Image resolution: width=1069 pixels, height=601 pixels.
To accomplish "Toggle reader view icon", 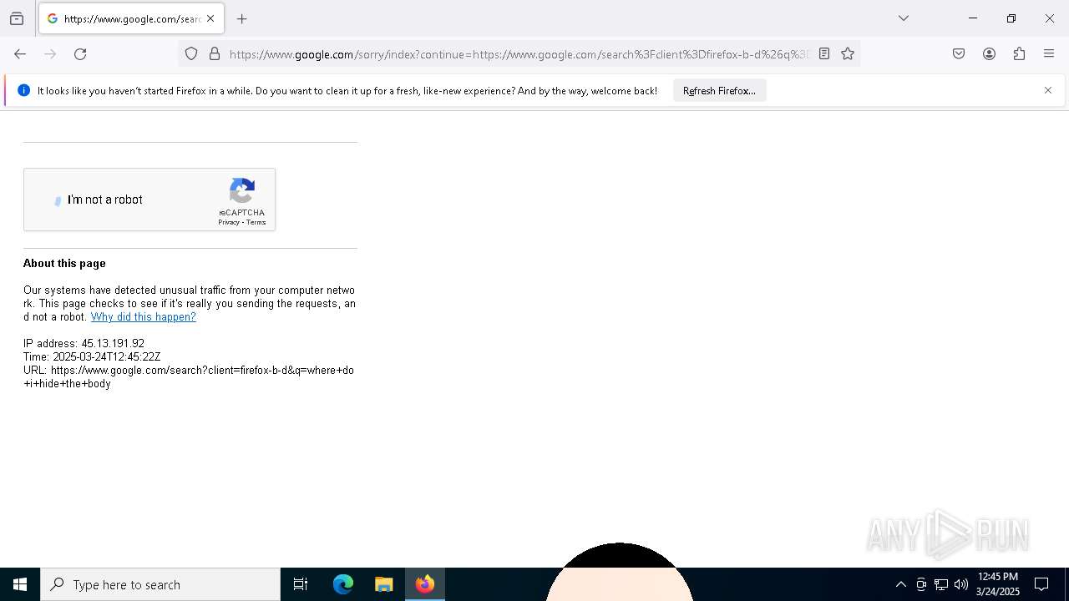I will point(824,54).
